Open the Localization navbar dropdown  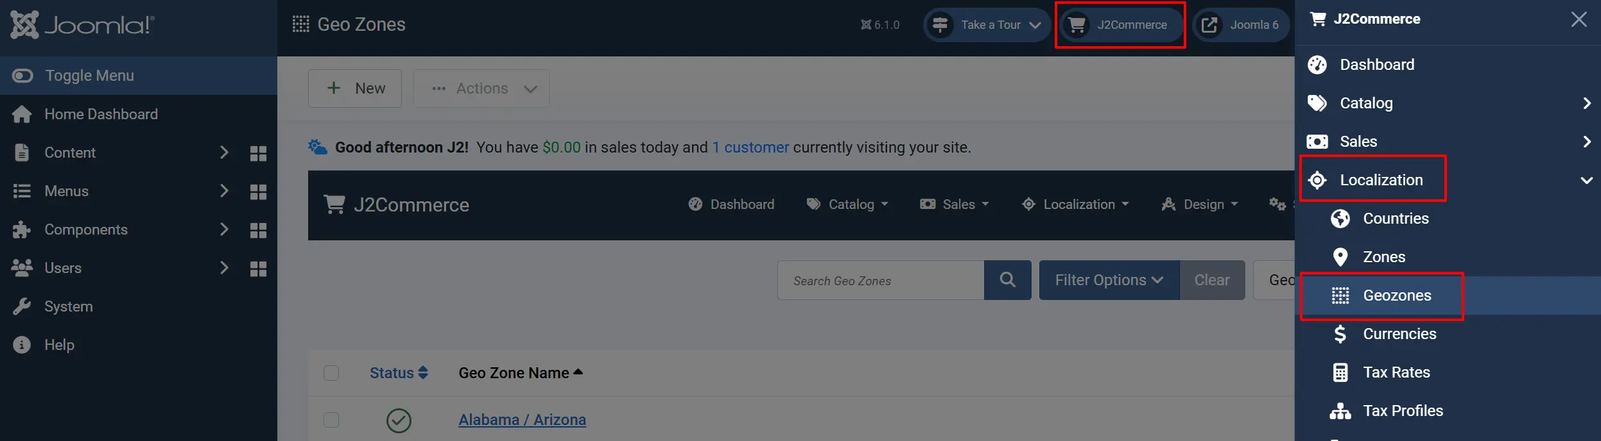(1075, 204)
